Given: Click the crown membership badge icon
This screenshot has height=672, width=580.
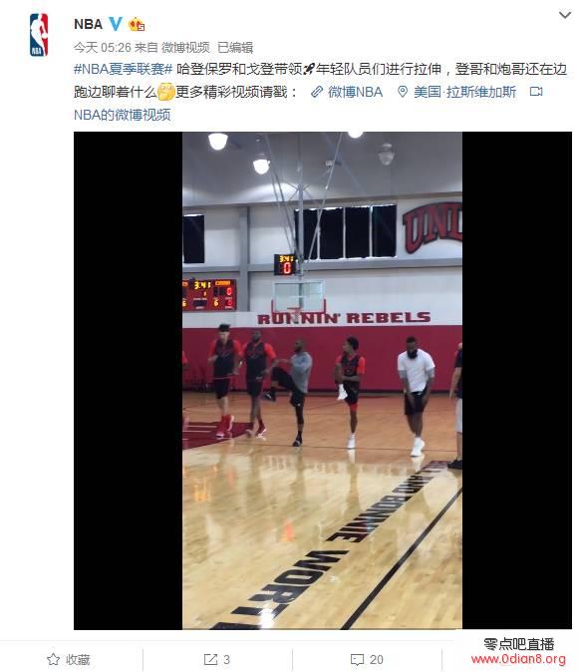Looking at the screenshot, I should pos(137,24).
